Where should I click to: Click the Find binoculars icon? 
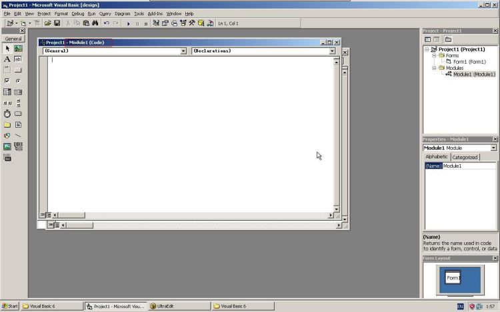point(95,23)
